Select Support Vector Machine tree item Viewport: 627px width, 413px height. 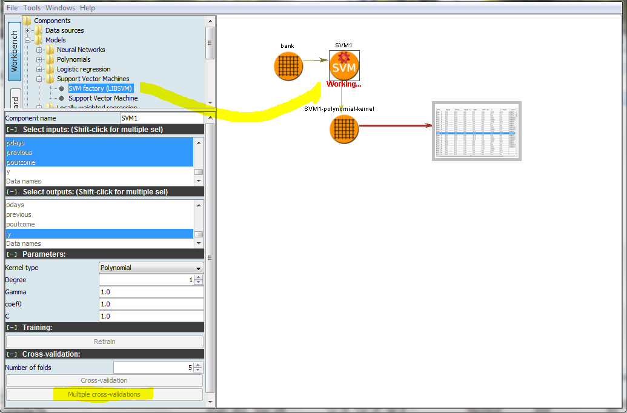102,98
